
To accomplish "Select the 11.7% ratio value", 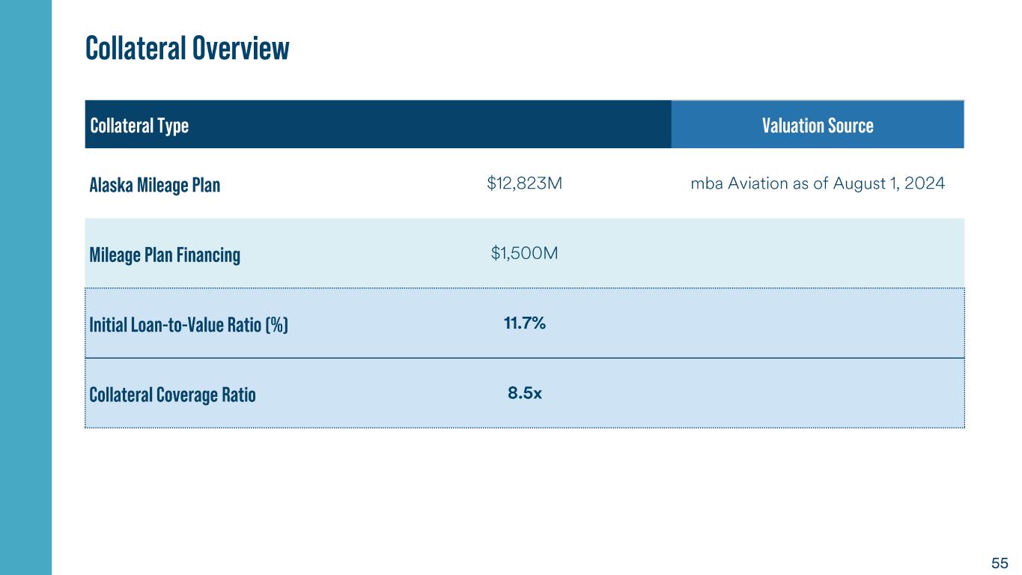I will (524, 323).
